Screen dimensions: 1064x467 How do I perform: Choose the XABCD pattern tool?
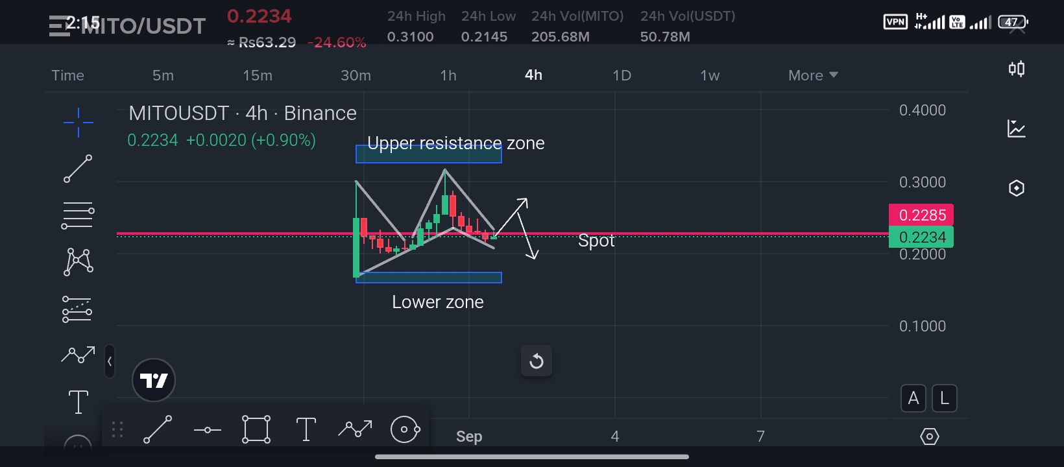click(x=78, y=262)
